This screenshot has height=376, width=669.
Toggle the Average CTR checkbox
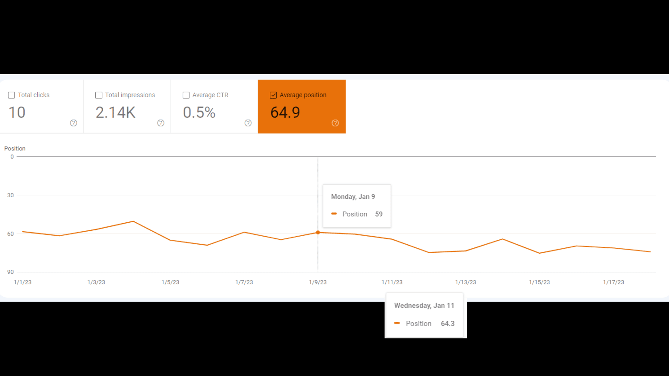(x=186, y=95)
